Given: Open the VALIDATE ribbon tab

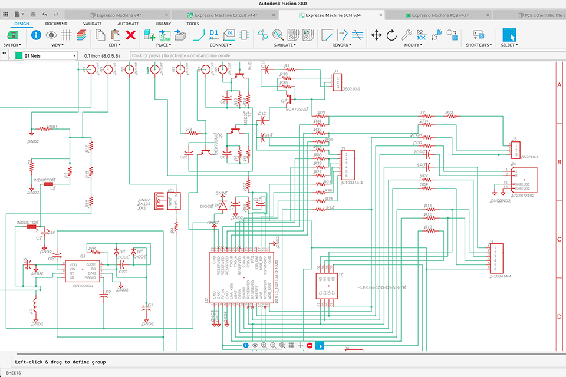Looking at the screenshot, I should [93, 24].
